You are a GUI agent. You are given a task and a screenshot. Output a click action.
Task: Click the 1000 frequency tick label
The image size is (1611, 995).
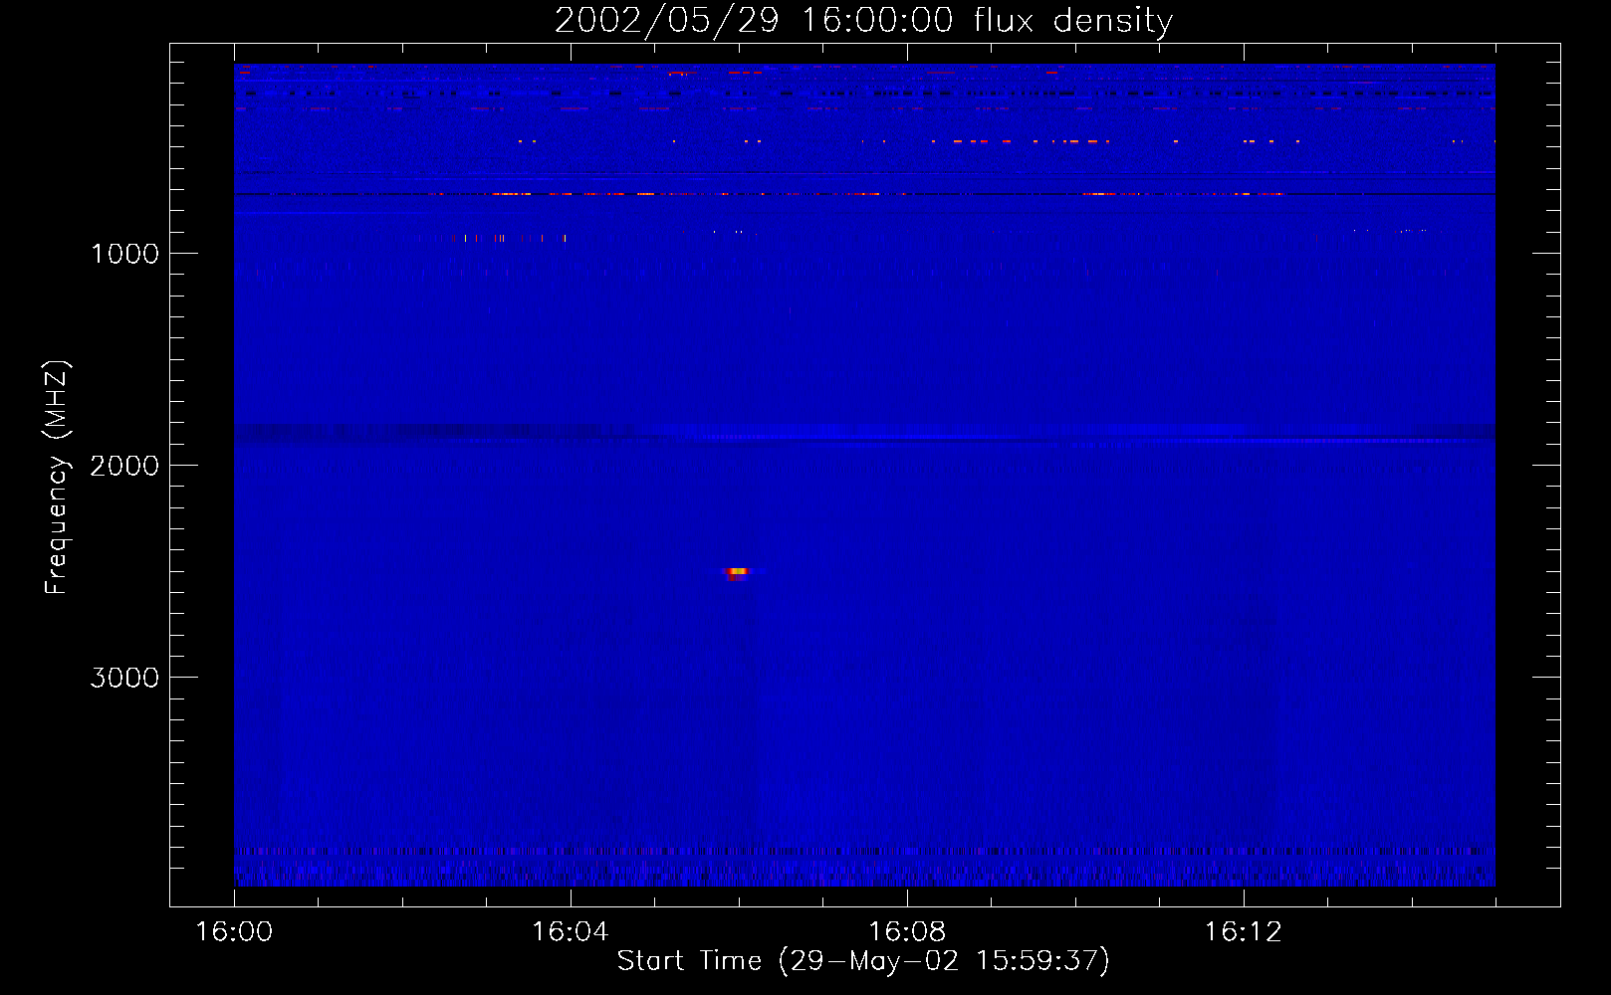click(124, 254)
